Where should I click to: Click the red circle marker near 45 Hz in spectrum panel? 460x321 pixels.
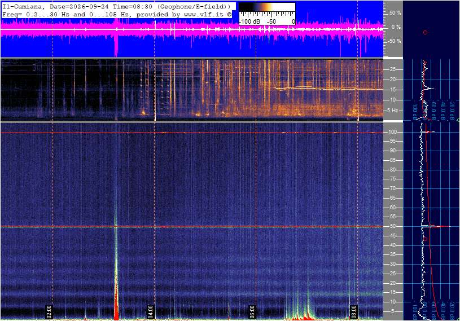(426, 239)
